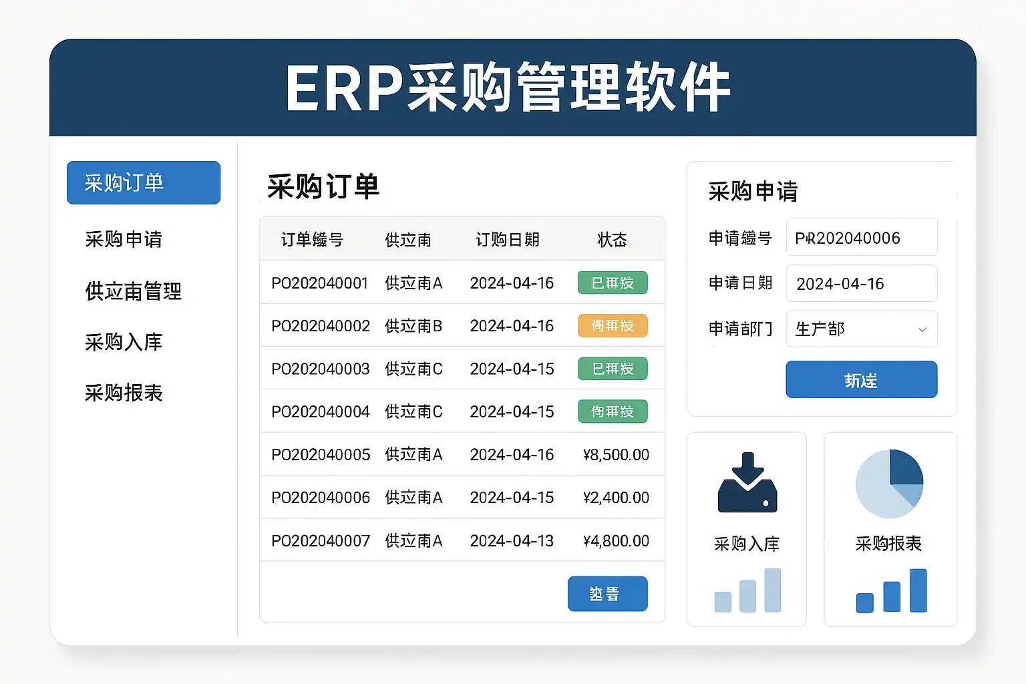1026x684 pixels.
Task: Click supplier 供应南A in the PO202040001 row
Action: click(x=413, y=283)
